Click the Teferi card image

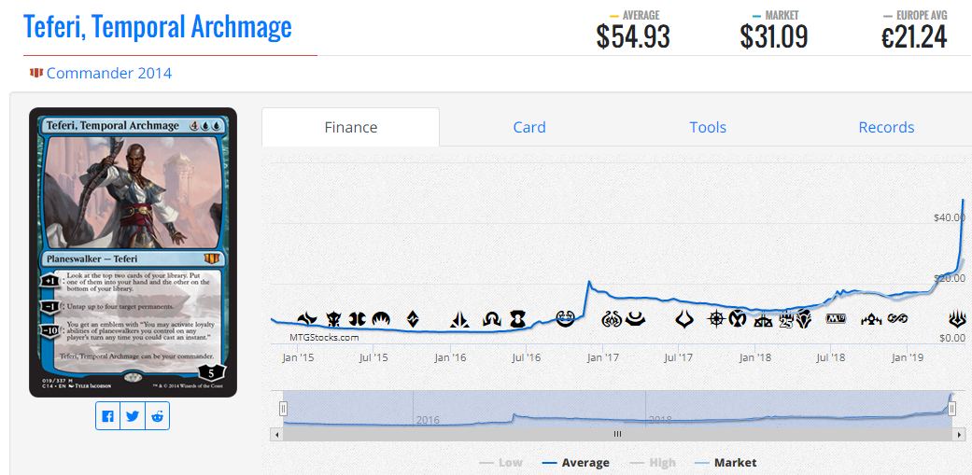pos(133,252)
